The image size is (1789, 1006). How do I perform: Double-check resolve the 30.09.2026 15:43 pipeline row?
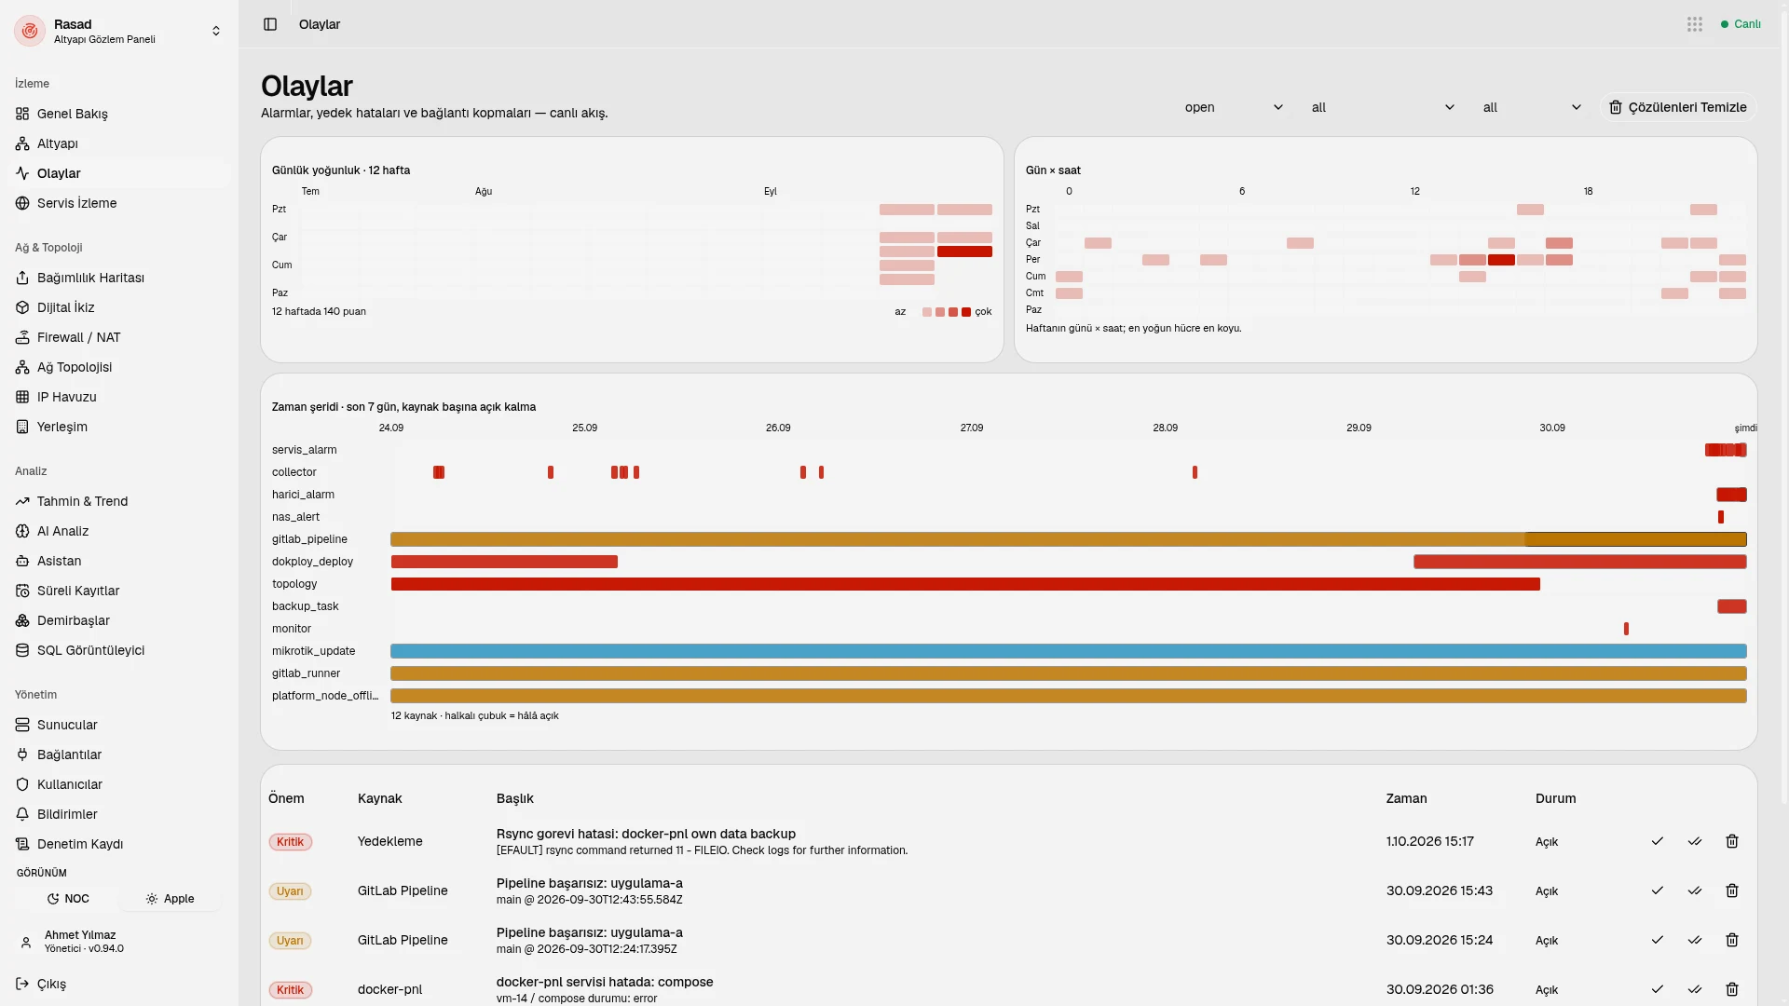pos(1695,890)
